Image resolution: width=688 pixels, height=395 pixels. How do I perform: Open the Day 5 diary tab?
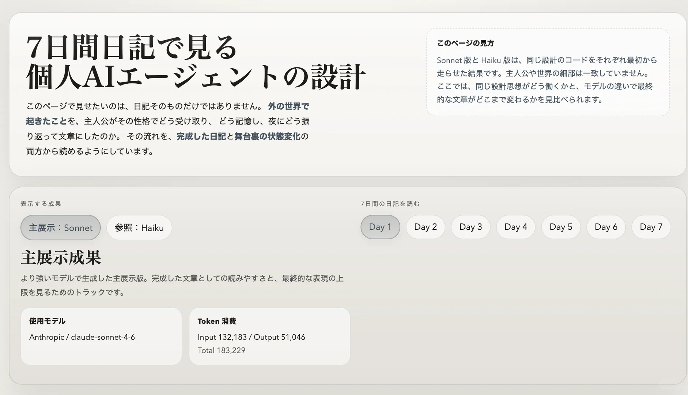[561, 227]
